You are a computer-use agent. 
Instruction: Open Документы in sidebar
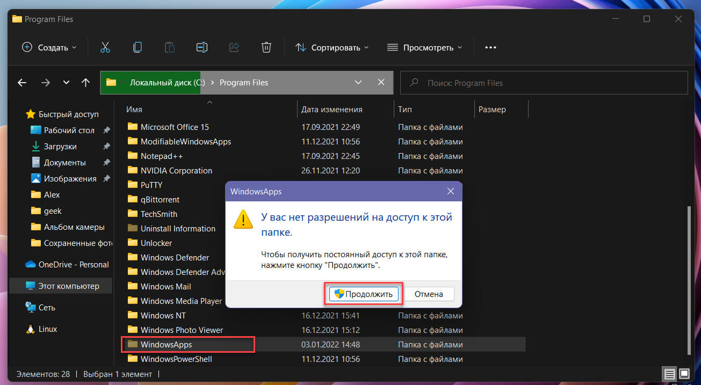click(64, 162)
